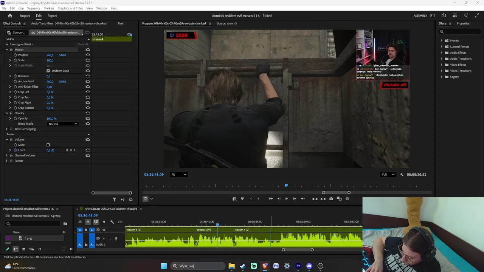Screen dimensions: 484x272
Task: Open Program monitor settings wrench
Action: pyautogui.click(x=402, y=175)
